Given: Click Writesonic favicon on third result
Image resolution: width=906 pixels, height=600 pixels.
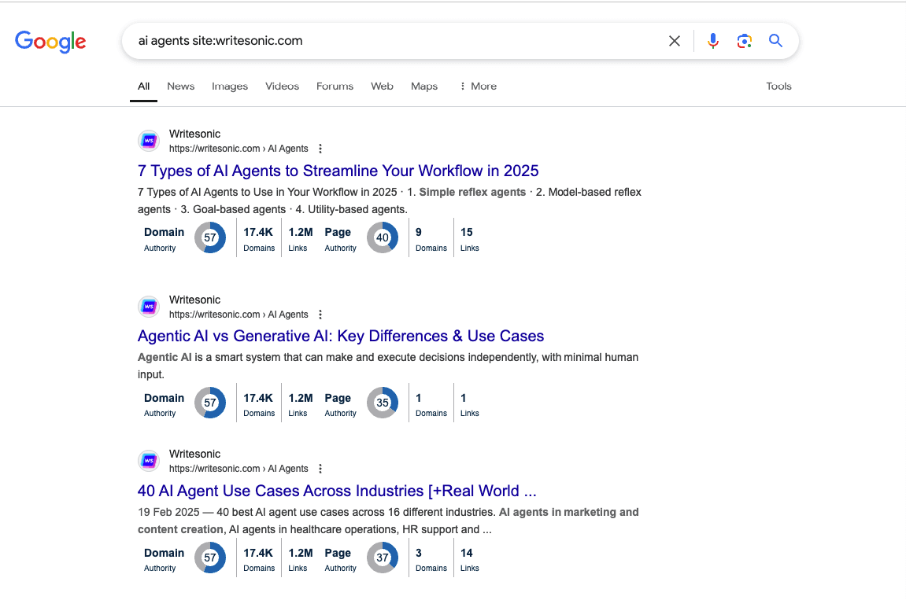Looking at the screenshot, I should (x=149, y=461).
